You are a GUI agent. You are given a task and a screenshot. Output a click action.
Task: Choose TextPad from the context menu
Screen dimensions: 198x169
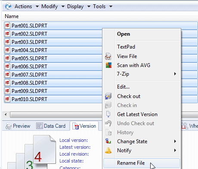pos(126,47)
